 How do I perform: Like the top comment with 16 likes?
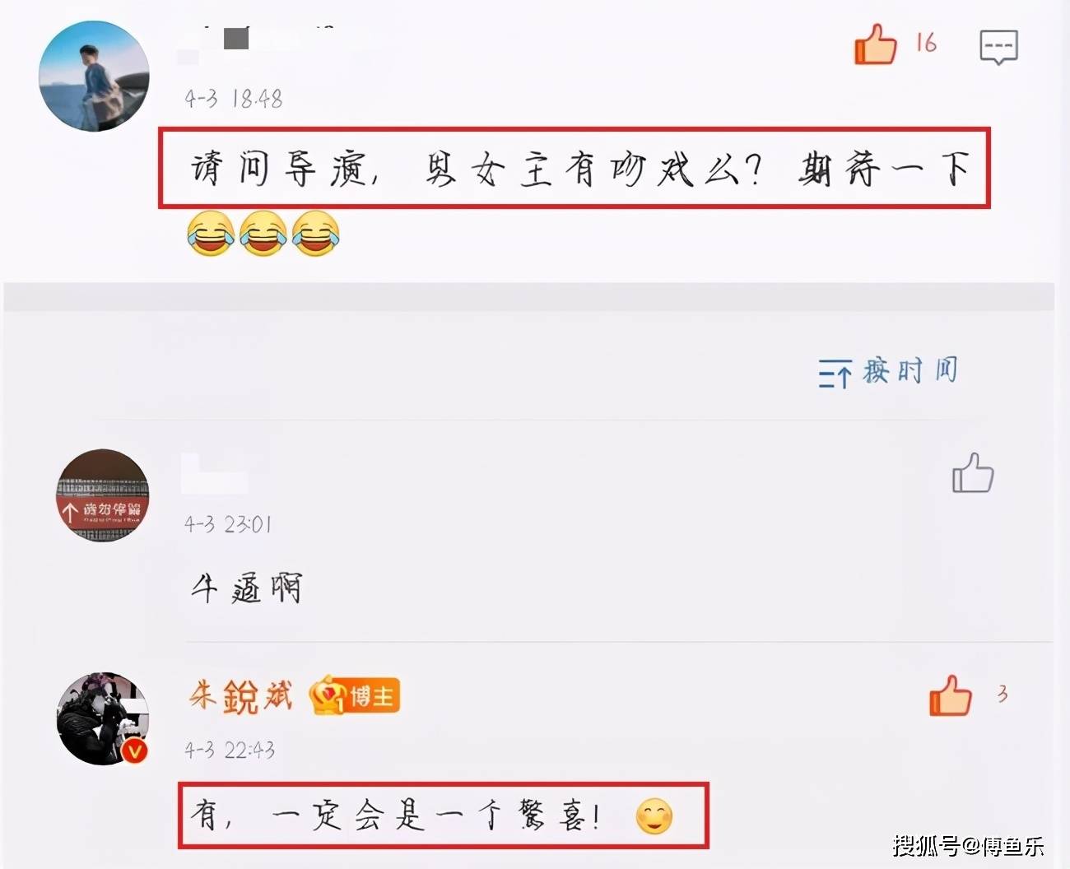(875, 44)
